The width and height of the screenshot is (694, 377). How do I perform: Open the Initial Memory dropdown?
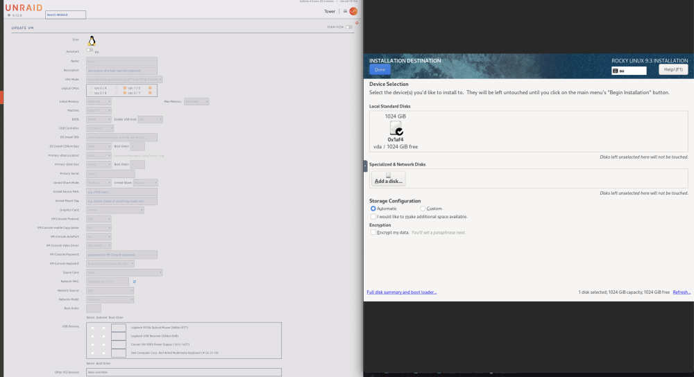pyautogui.click(x=99, y=102)
